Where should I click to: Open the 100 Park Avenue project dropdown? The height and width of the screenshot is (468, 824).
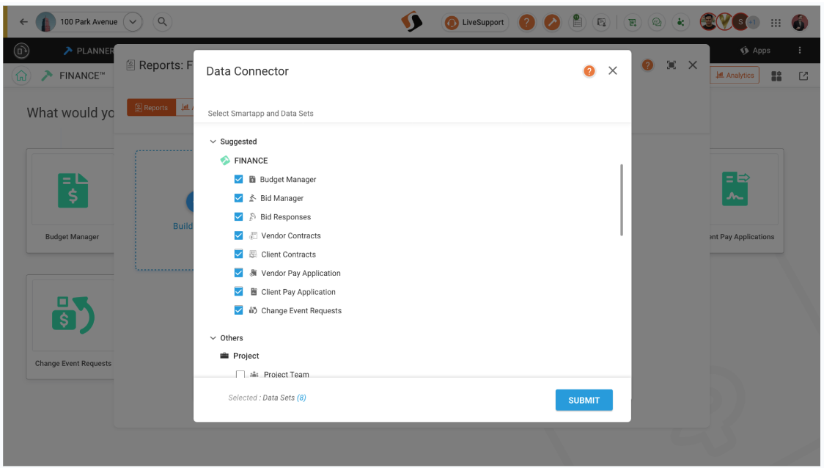pos(133,21)
